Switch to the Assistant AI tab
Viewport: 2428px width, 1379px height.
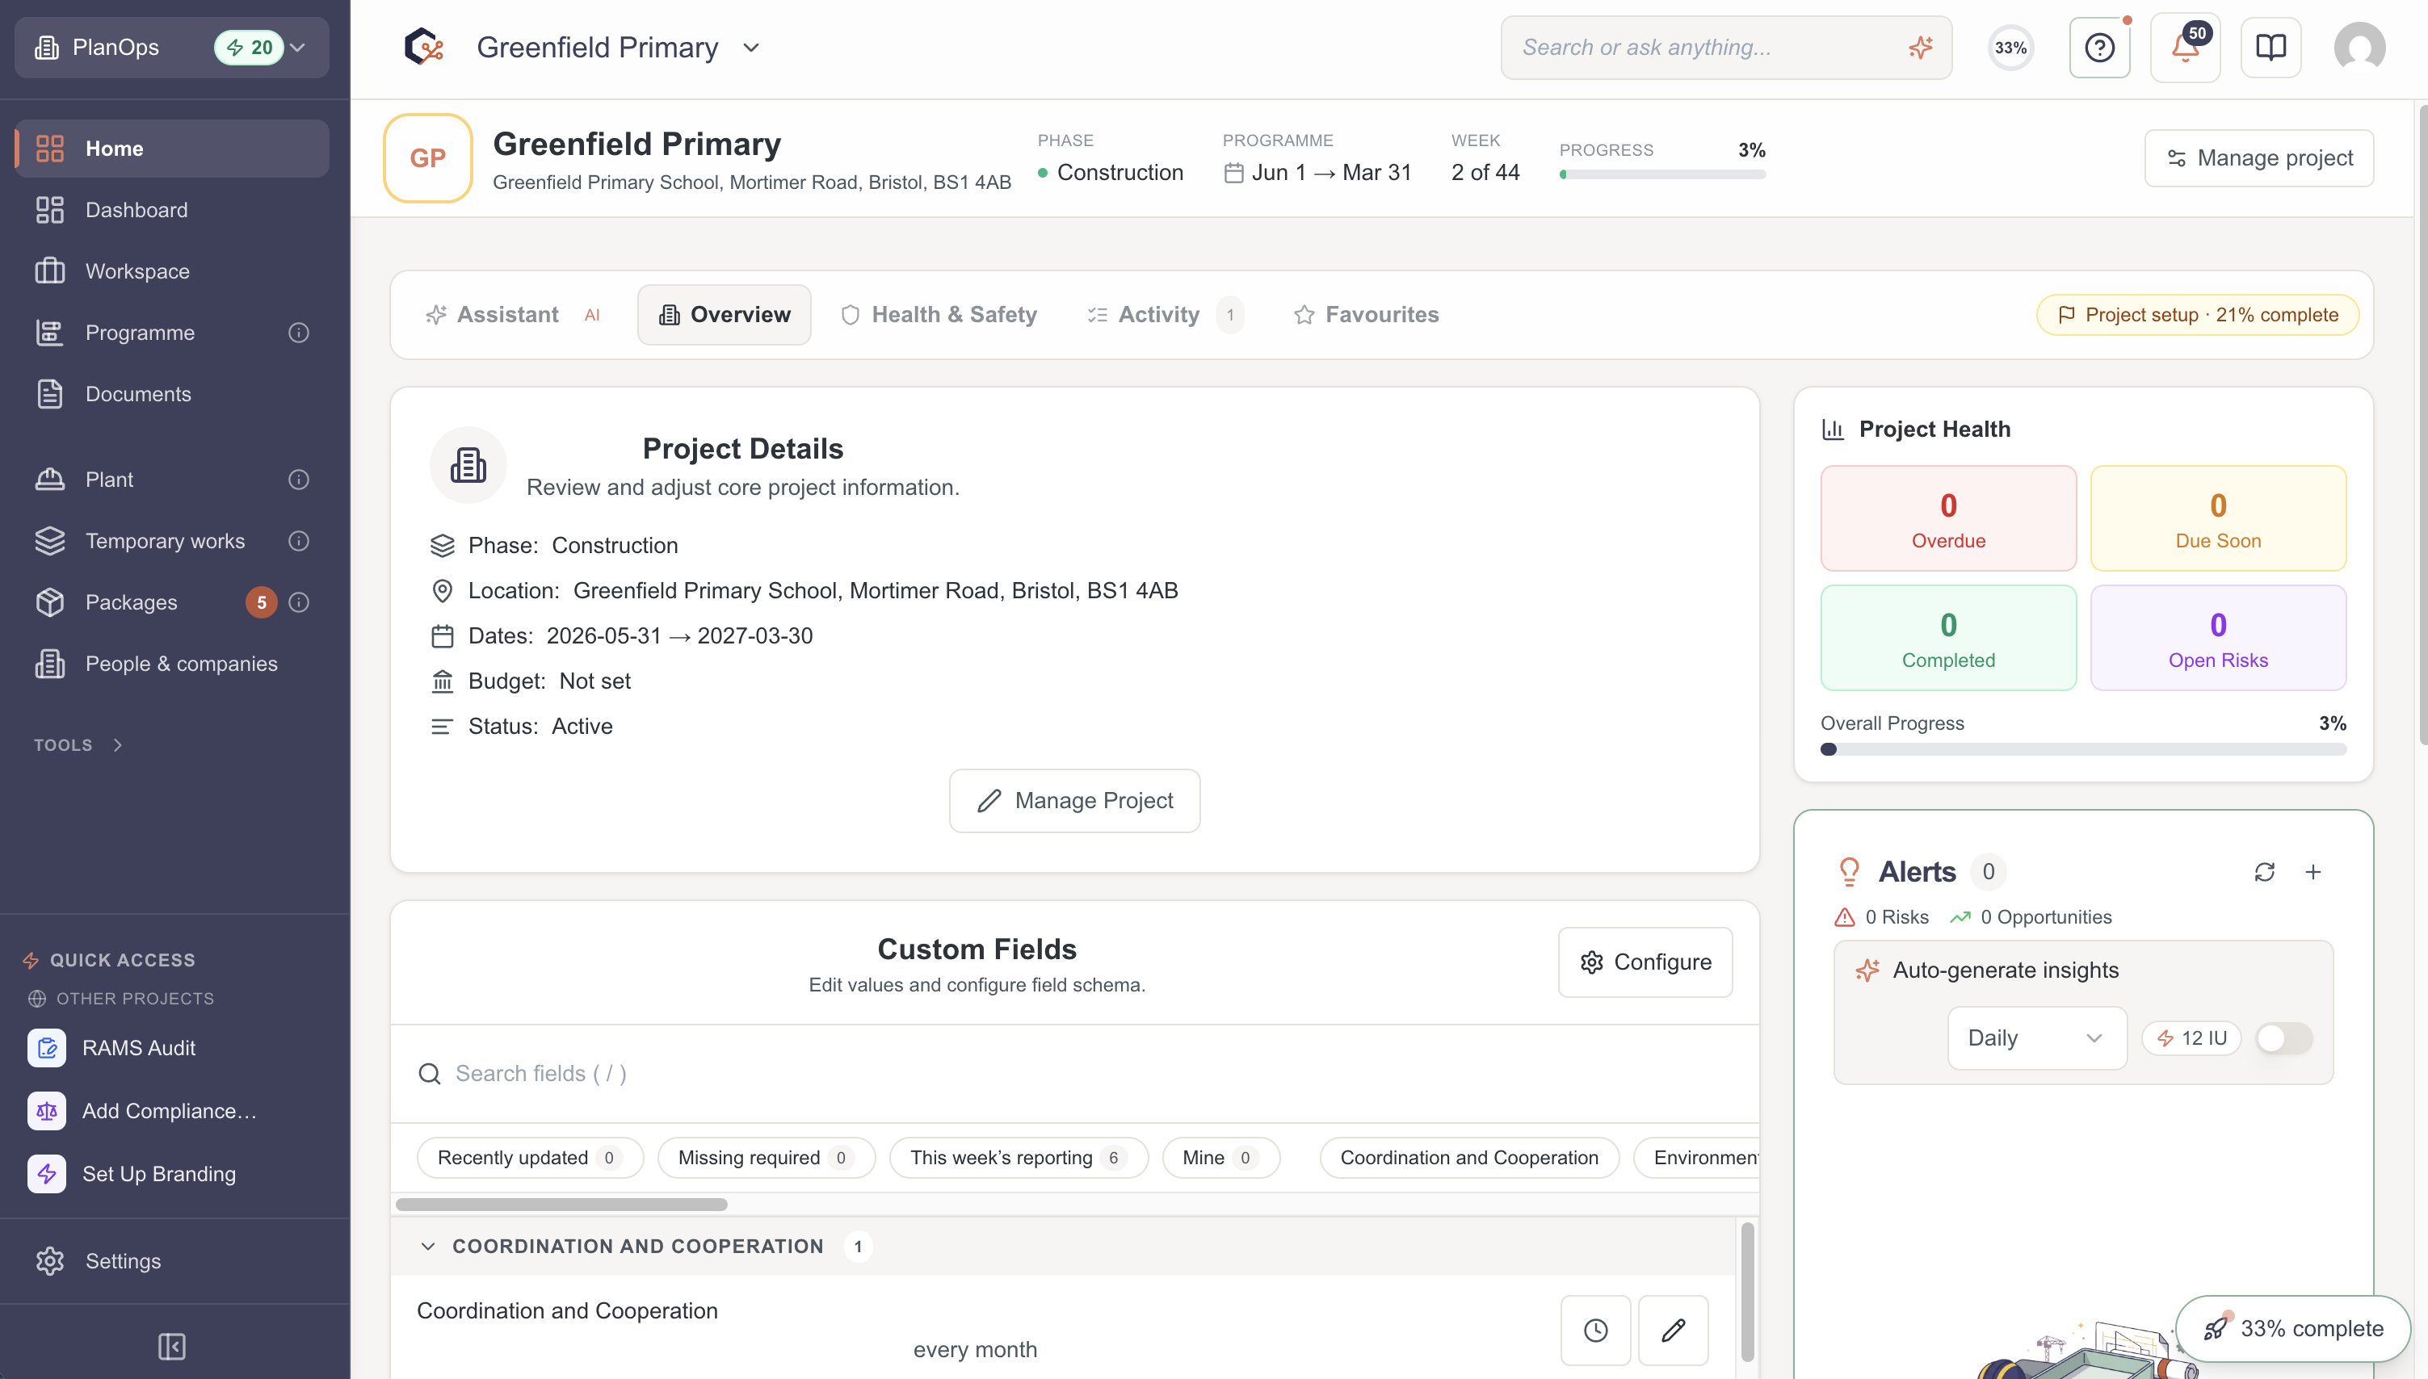click(513, 314)
